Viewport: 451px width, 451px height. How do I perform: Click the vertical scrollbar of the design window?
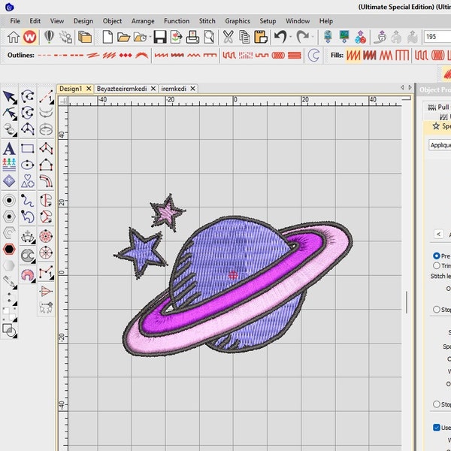(407, 302)
